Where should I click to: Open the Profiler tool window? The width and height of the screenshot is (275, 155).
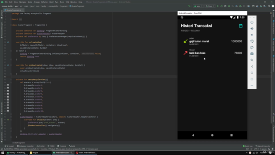click(x=40, y=146)
